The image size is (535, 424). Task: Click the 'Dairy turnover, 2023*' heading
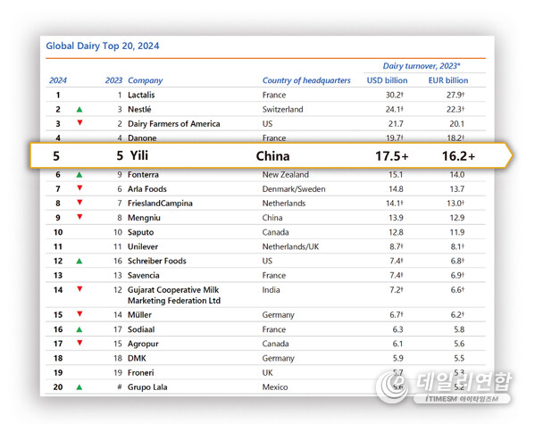pos(422,66)
